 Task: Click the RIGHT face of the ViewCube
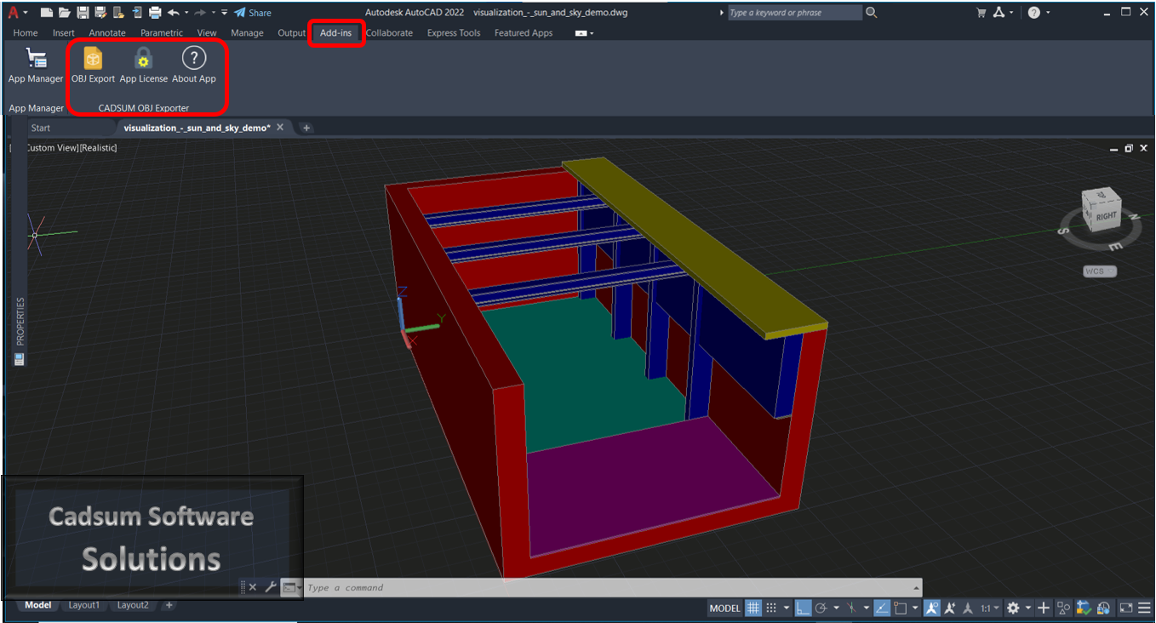pos(1106,216)
